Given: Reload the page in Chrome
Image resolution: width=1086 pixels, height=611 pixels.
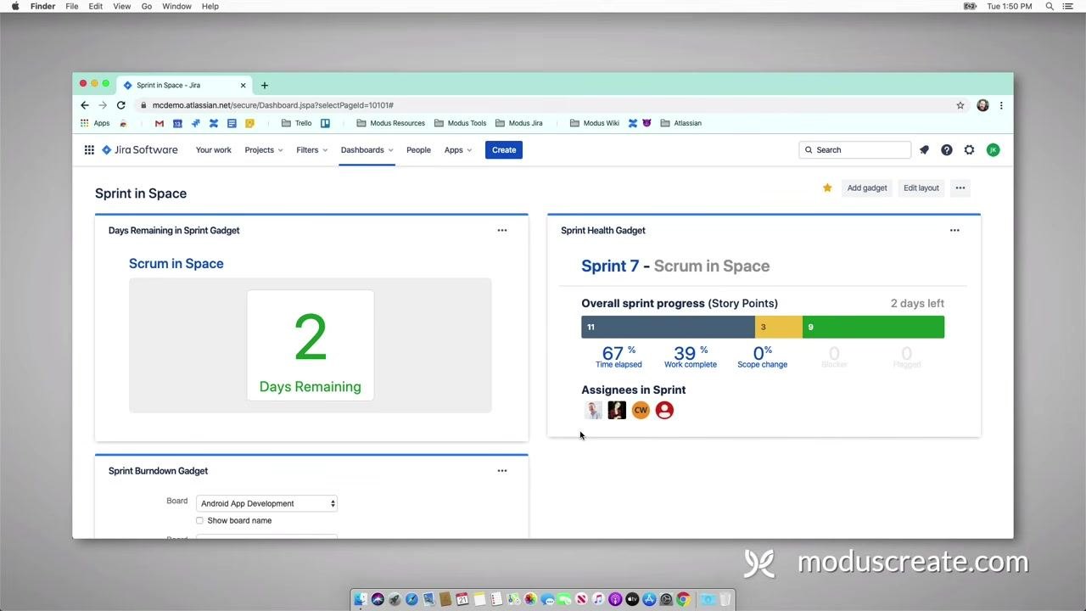Looking at the screenshot, I should point(121,105).
